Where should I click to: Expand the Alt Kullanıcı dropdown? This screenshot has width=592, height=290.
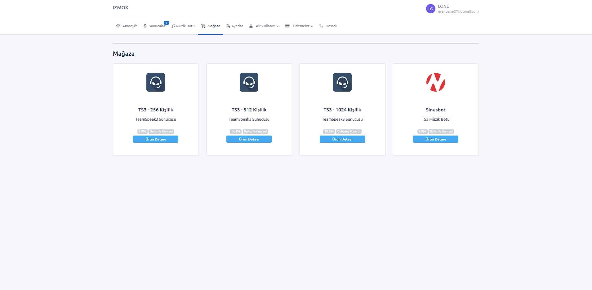tap(267, 26)
